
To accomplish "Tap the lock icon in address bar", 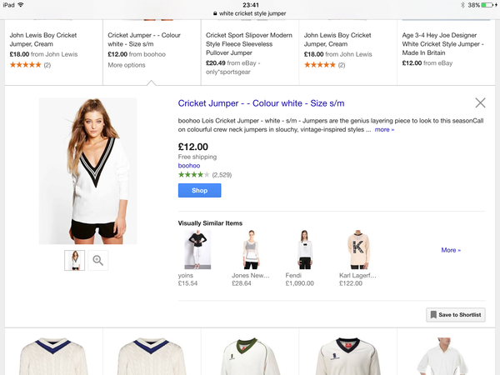I will coord(215,13).
